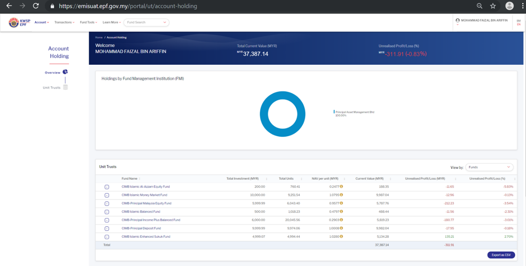Viewport: 526px width, 266px height.
Task: Reload the page
Action: 36,6
